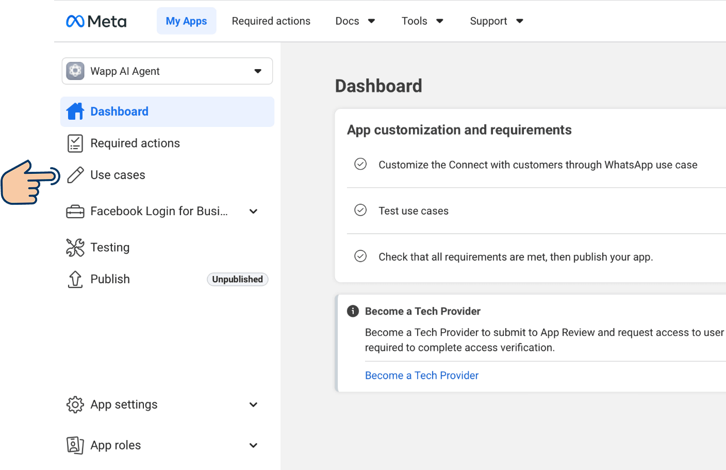This screenshot has width=726, height=470.
Task: Click the bold Become a Tech Provider title
Action: pos(423,311)
